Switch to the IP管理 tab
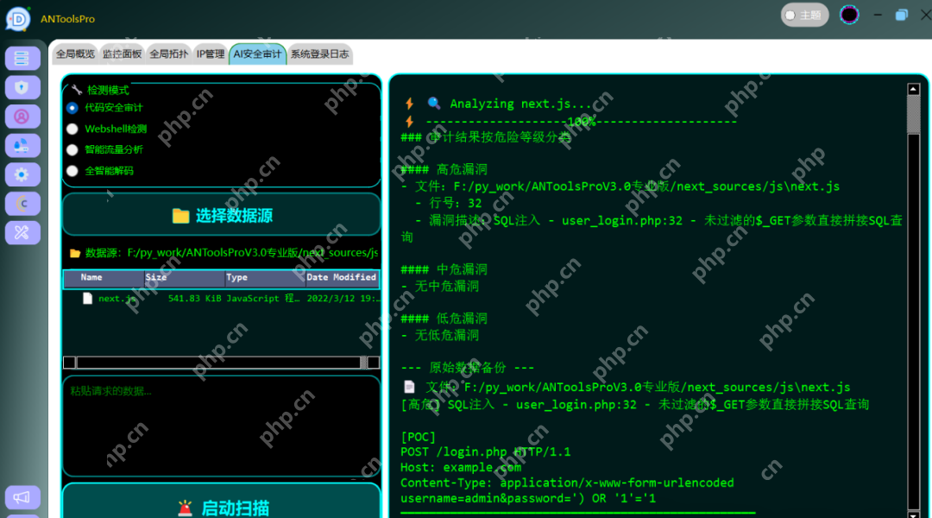The image size is (932, 518). (x=210, y=53)
